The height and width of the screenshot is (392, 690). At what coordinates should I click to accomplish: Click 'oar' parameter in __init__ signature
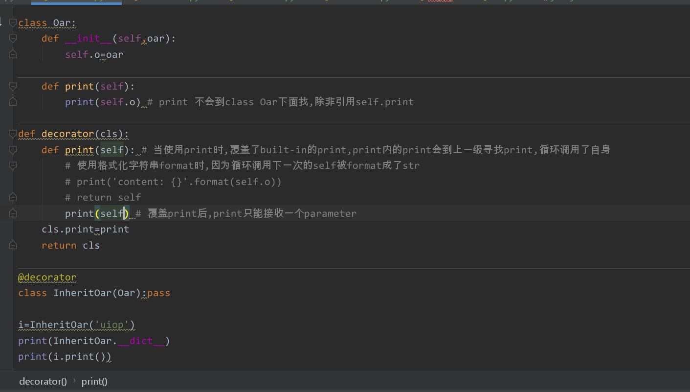(x=156, y=39)
